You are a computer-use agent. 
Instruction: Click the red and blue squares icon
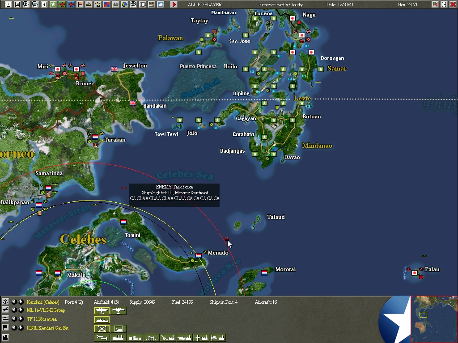point(107,4)
